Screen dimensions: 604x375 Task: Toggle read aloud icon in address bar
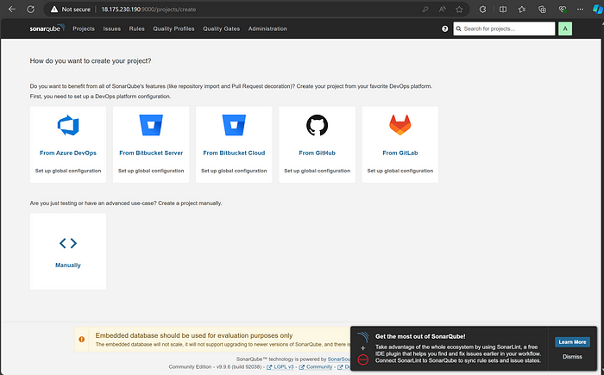pos(442,9)
